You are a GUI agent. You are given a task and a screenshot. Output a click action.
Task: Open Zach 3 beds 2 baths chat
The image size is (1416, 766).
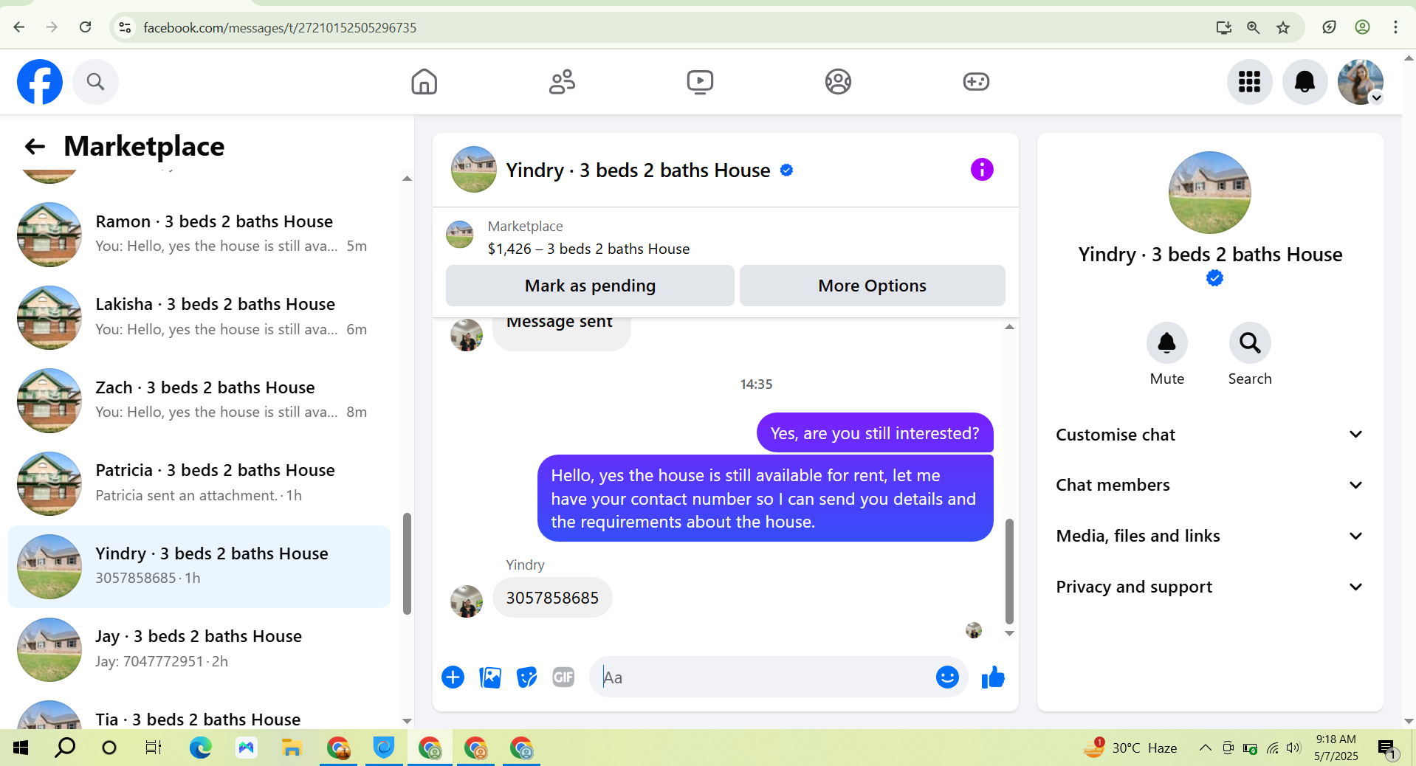[199, 400]
